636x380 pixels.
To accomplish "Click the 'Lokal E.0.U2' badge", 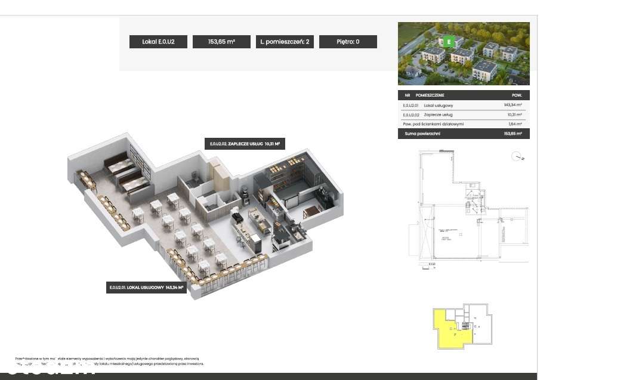I will point(158,42).
